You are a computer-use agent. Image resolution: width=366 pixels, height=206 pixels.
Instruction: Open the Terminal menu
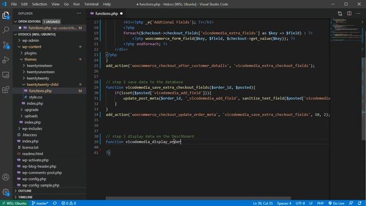(91, 4)
